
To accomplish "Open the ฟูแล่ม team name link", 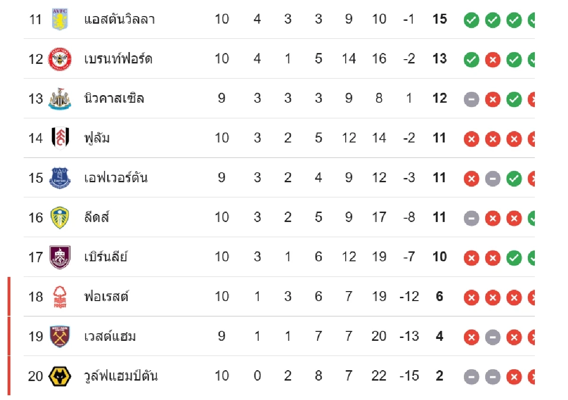I will pos(97,138).
